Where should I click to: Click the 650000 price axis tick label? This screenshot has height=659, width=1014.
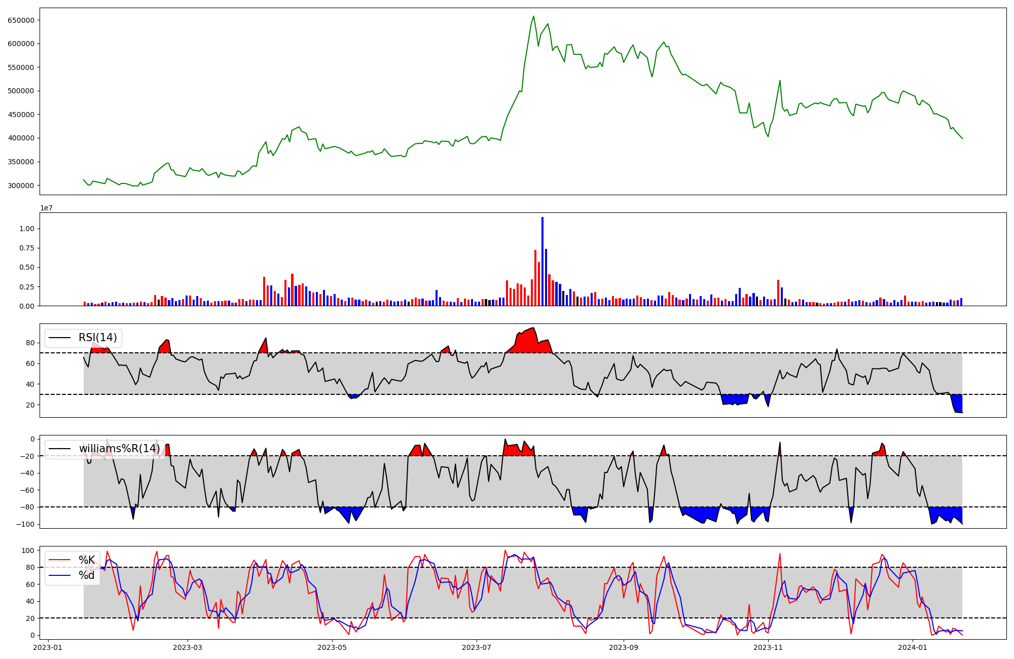coord(21,20)
